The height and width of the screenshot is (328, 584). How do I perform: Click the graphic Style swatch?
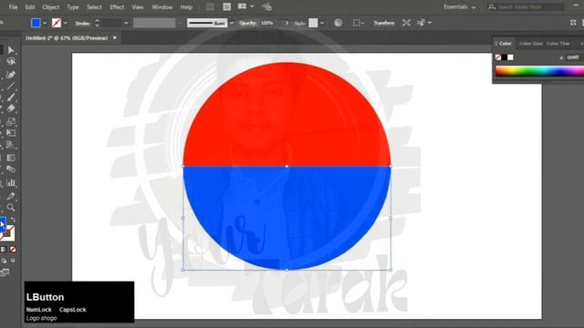pos(313,23)
